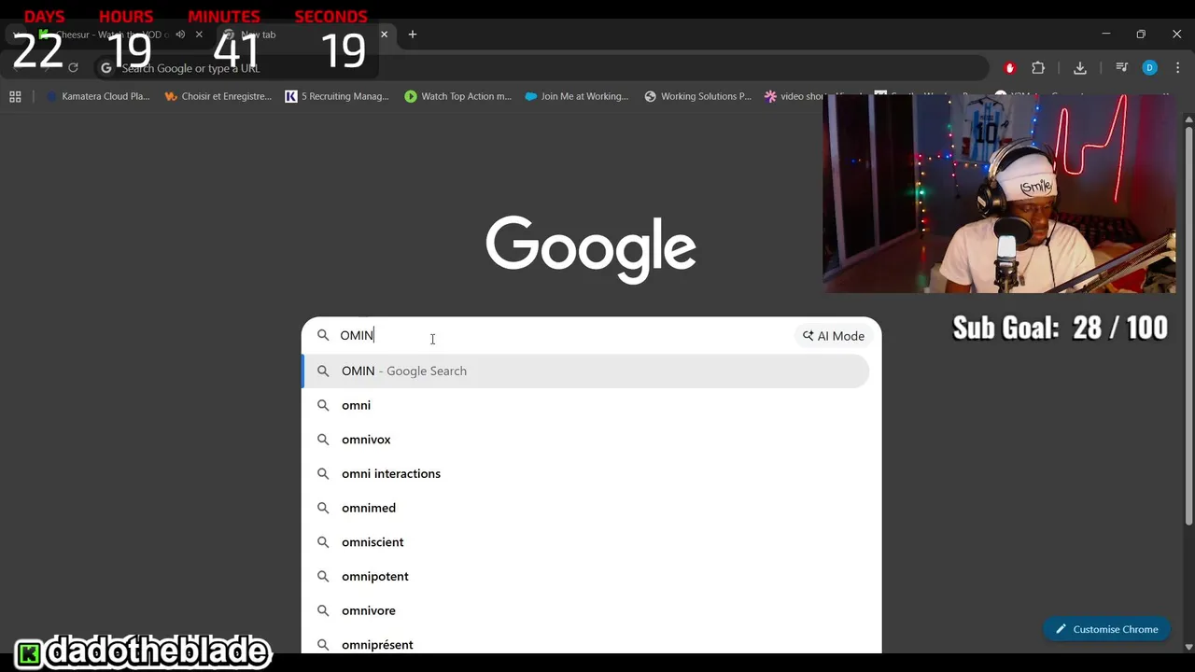Open the Downloads toolbar icon
This screenshot has height=672, width=1195.
click(1080, 68)
